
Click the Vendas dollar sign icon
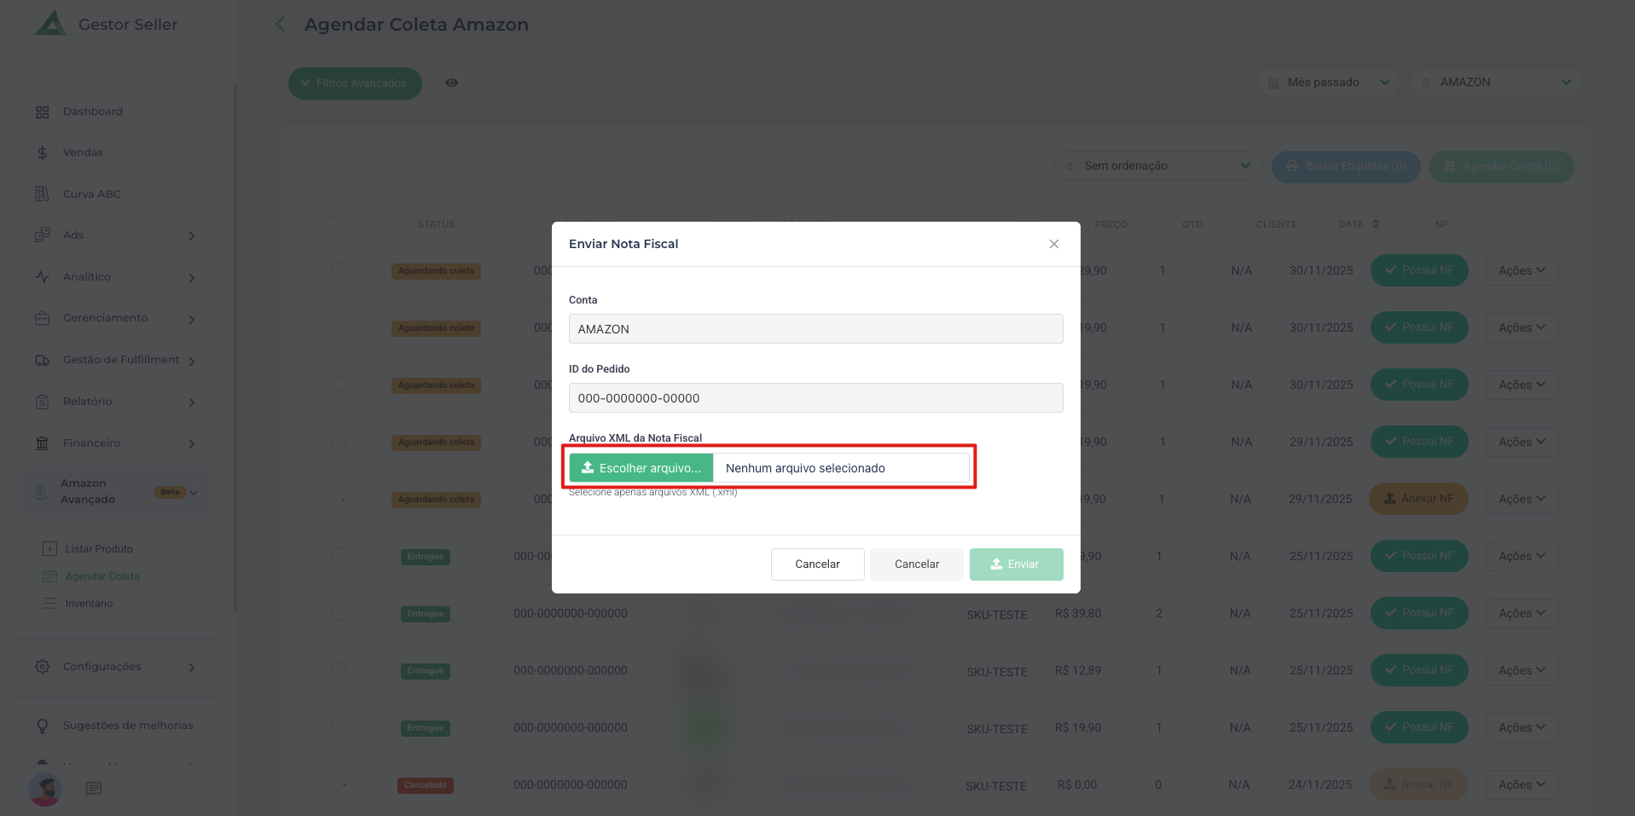pyautogui.click(x=42, y=153)
